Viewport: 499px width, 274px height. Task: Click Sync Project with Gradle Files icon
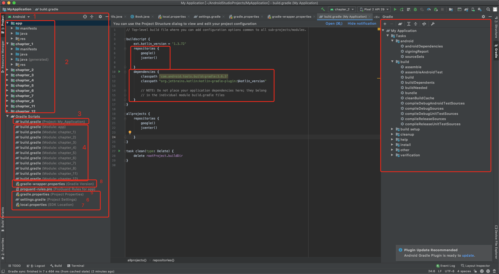coord(466,9)
